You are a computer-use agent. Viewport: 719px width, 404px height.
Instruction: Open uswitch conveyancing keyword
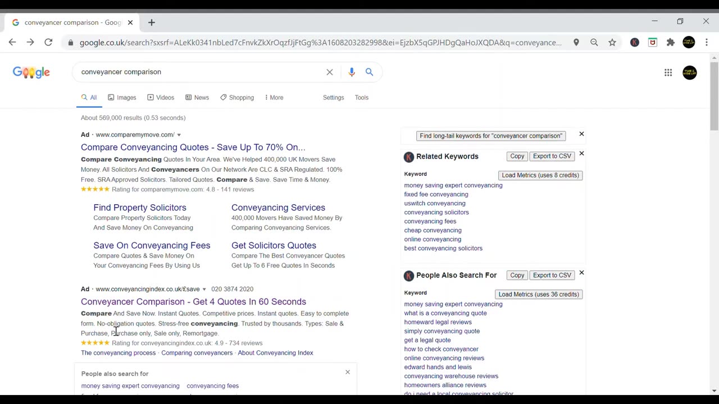point(435,203)
